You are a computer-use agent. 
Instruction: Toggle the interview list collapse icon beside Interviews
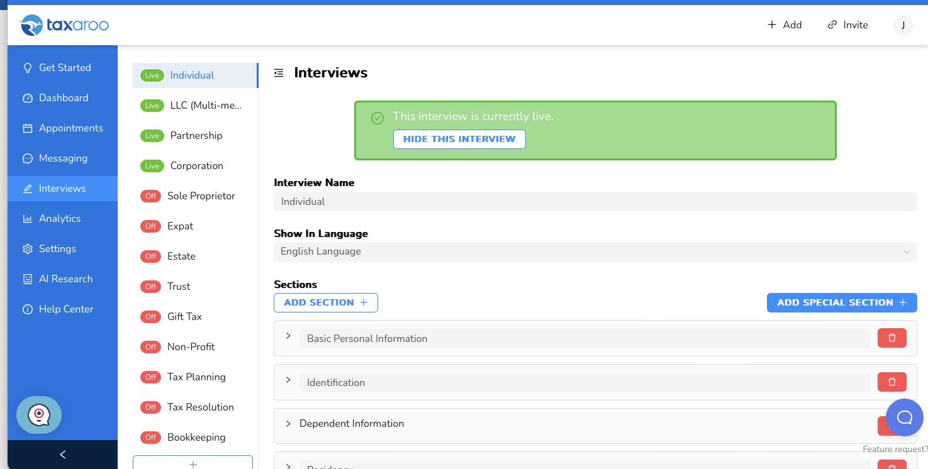(x=279, y=73)
